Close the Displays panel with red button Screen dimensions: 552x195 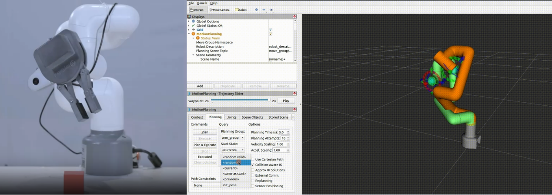coord(294,16)
